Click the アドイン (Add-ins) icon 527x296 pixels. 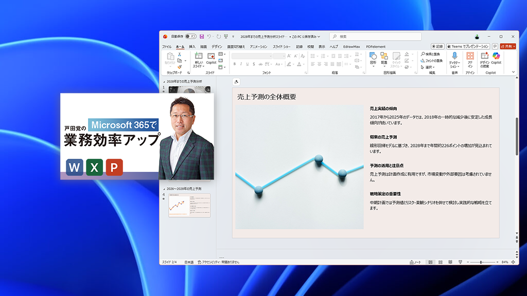coord(470,59)
